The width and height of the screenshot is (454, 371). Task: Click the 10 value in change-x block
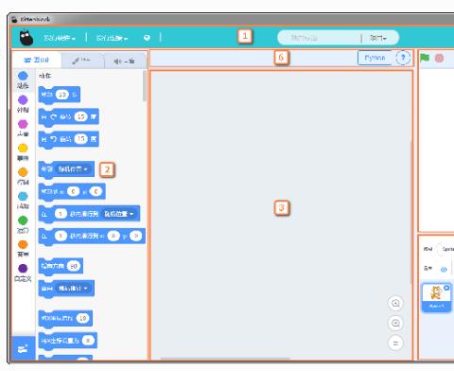coord(82,318)
